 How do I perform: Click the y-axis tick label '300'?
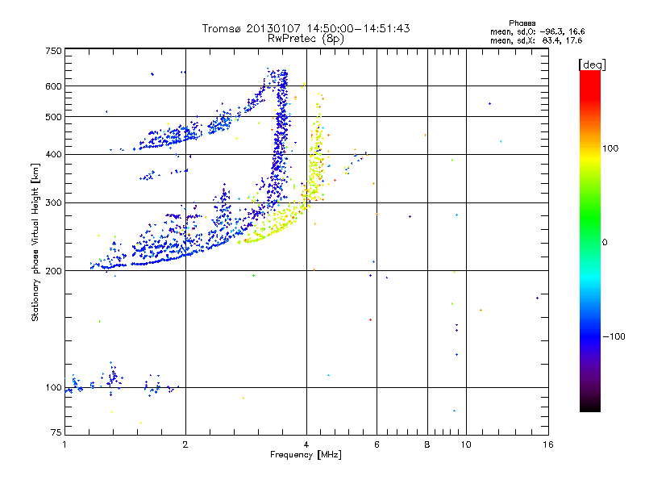(53, 203)
